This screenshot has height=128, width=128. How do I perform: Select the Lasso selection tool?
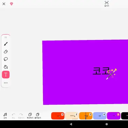(6, 59)
